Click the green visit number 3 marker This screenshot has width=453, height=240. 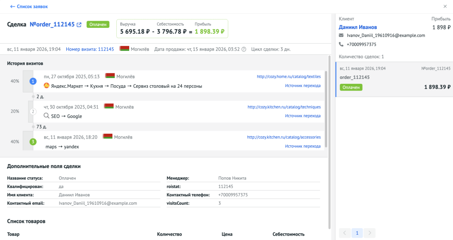(33, 142)
